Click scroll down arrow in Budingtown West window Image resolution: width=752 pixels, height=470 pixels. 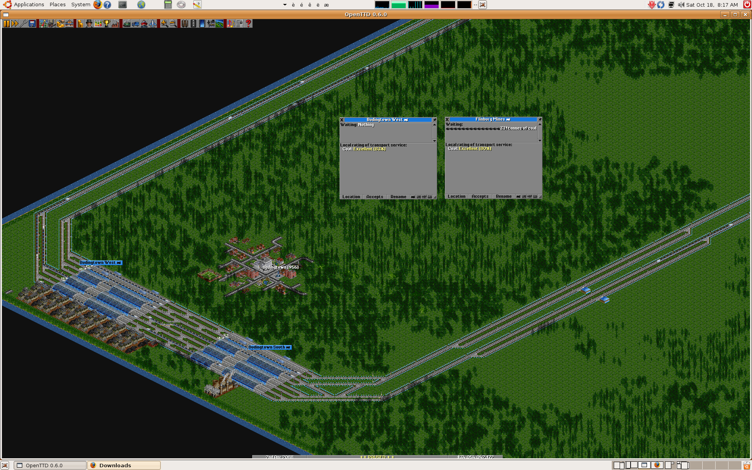pos(434,141)
